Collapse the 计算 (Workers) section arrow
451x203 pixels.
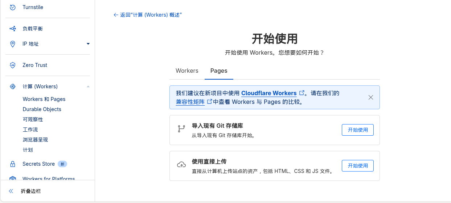click(x=88, y=86)
